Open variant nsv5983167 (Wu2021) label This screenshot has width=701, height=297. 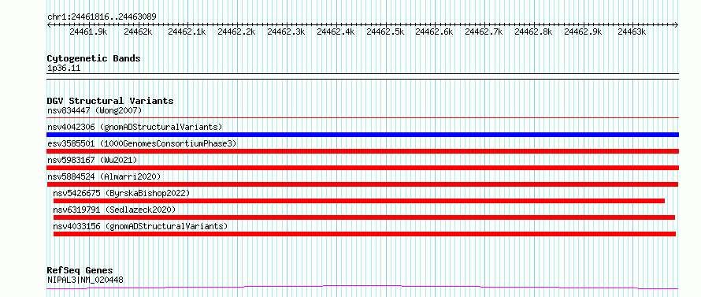tap(92, 160)
